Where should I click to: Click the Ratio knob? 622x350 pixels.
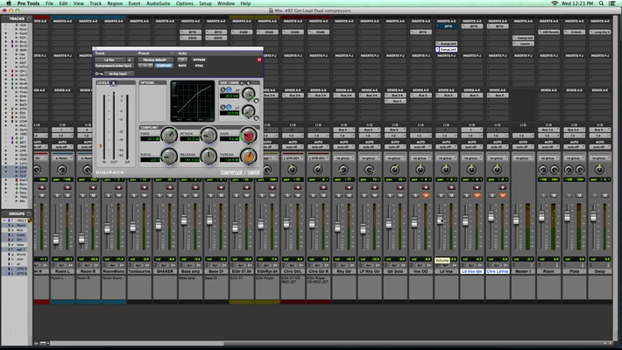coord(169,157)
